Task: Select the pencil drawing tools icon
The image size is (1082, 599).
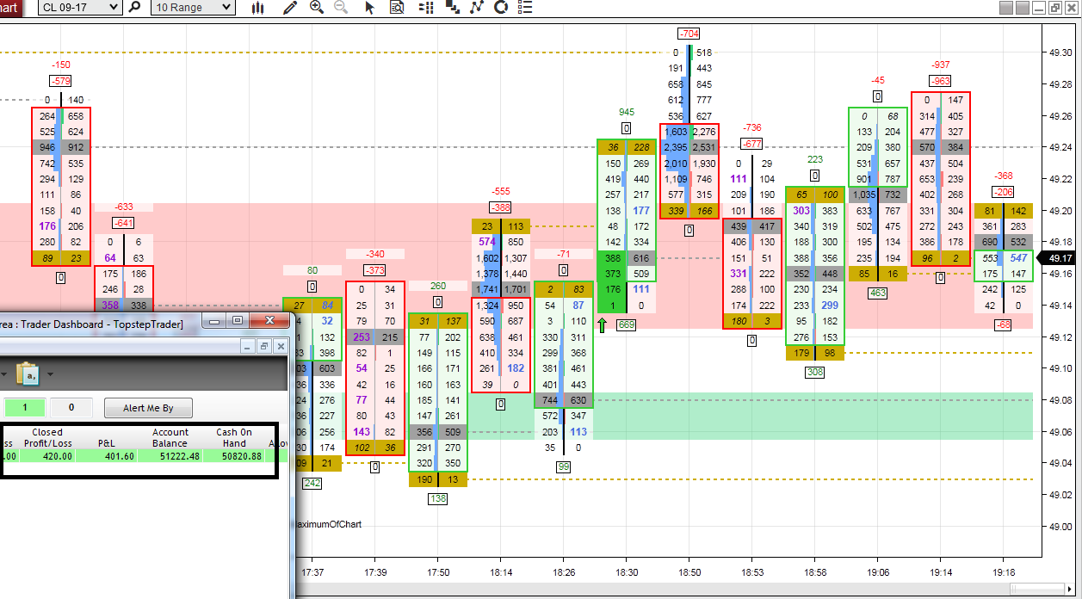Action: (289, 7)
